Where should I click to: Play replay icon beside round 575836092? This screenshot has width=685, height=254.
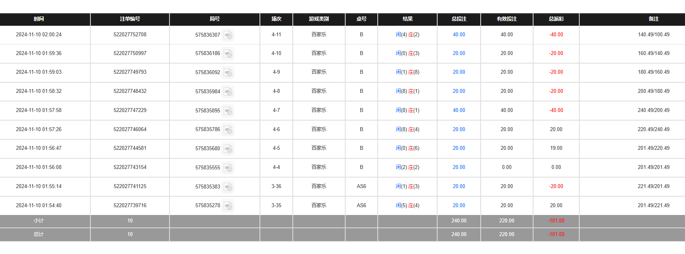[x=228, y=73]
